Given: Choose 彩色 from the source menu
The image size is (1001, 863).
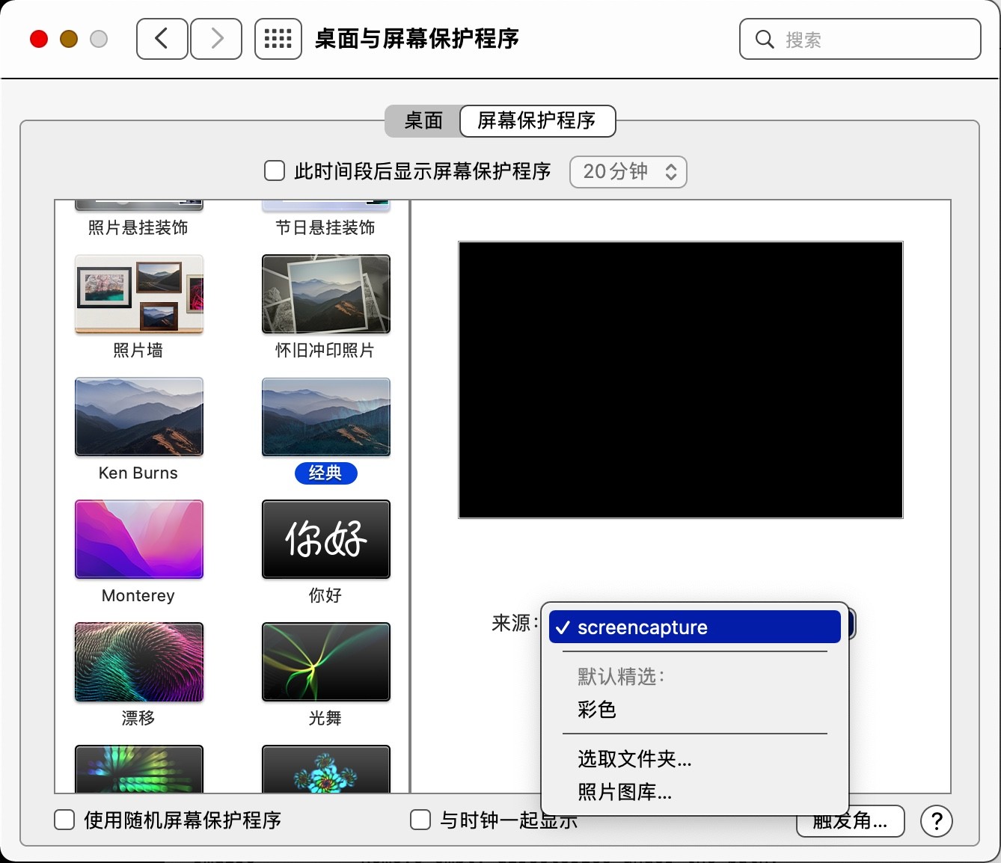Looking at the screenshot, I should click(x=597, y=709).
